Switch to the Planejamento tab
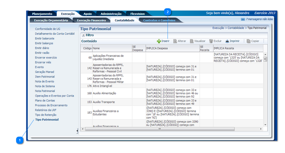The height and width of the screenshot is (153, 285). pyautogui.click(x=42, y=13)
